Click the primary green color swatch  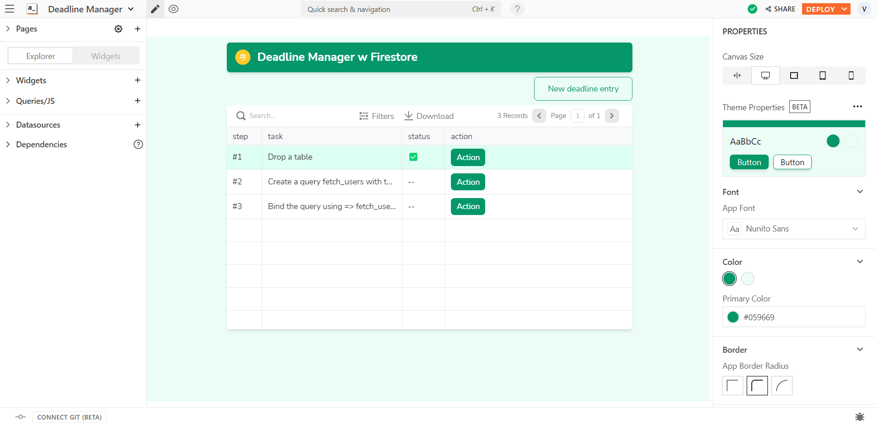(729, 279)
